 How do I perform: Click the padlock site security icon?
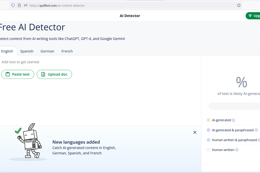pyautogui.click(x=19, y=6)
